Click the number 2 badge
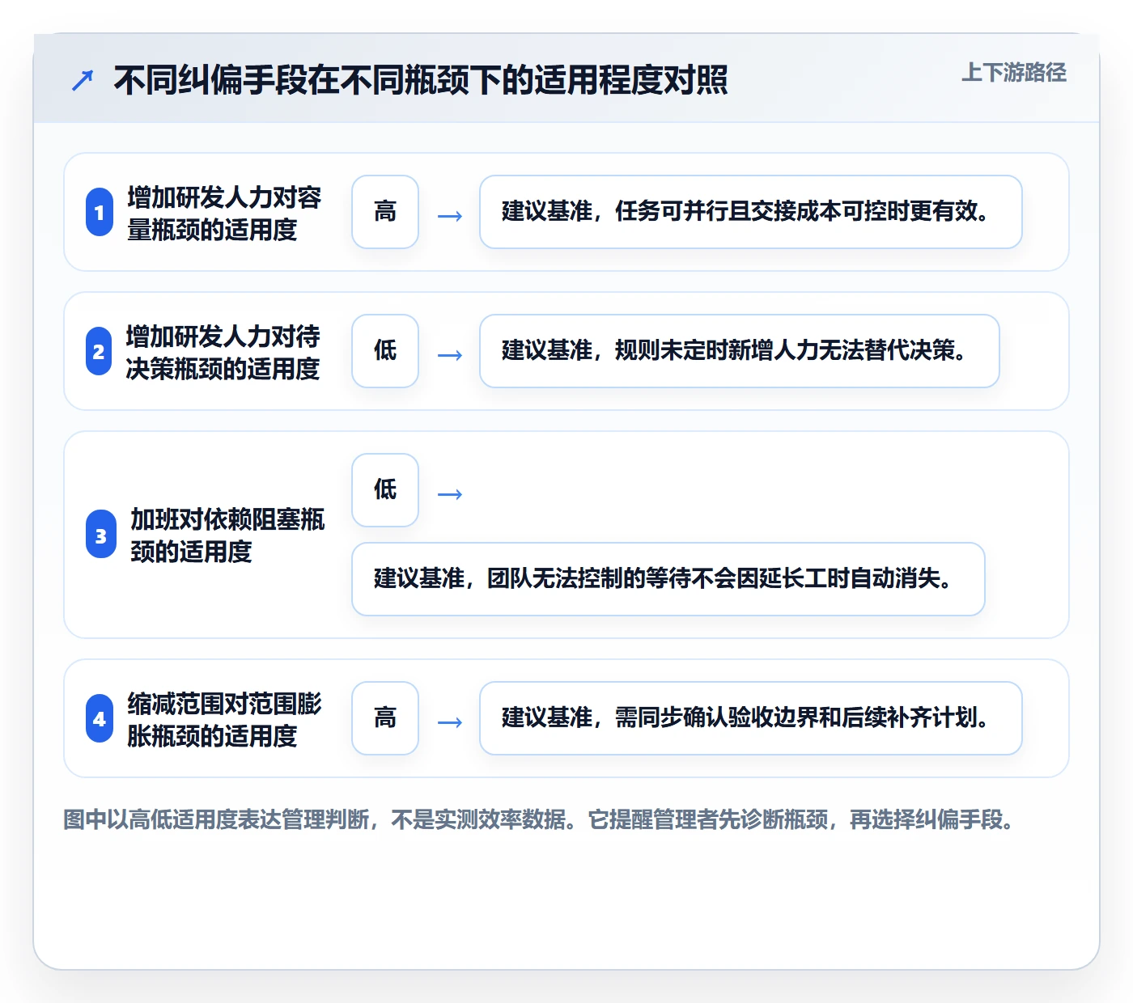1133x1003 pixels. (99, 351)
